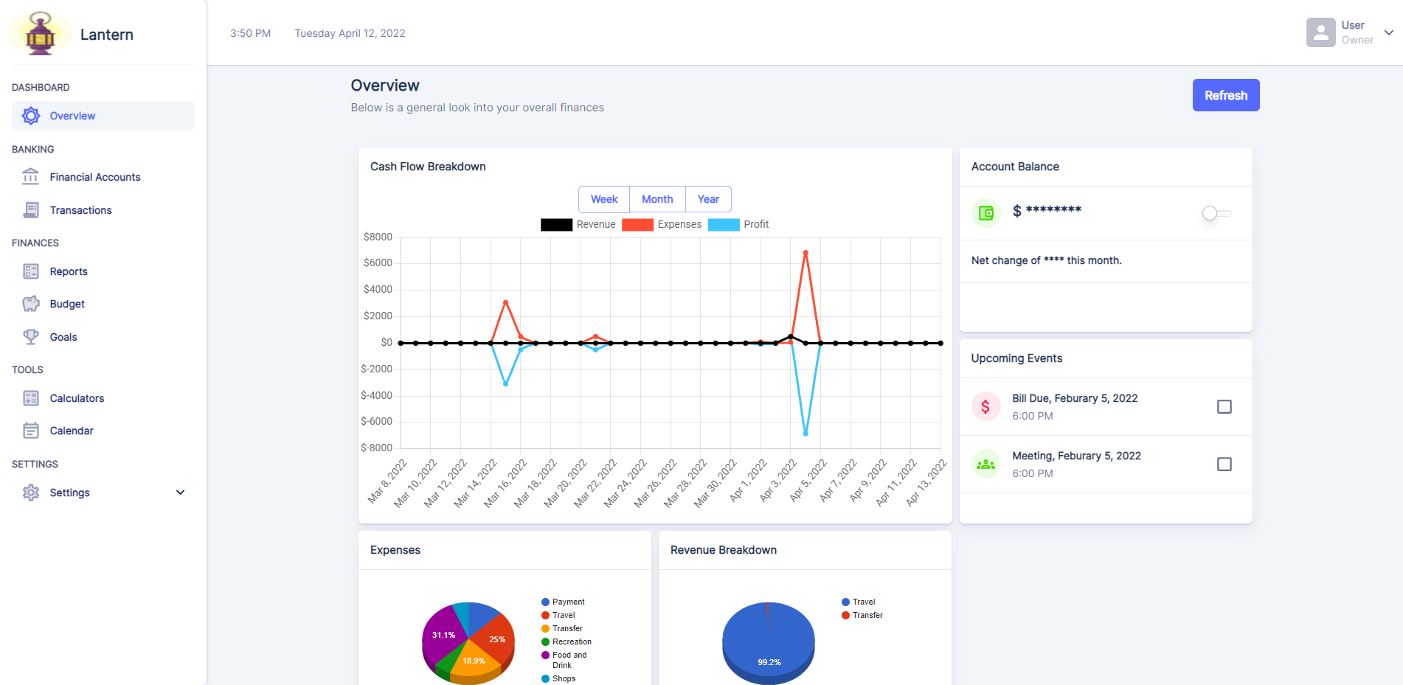Click 'Net change of **** this month.' text
Viewport: 1403px width, 685px height.
(1046, 260)
